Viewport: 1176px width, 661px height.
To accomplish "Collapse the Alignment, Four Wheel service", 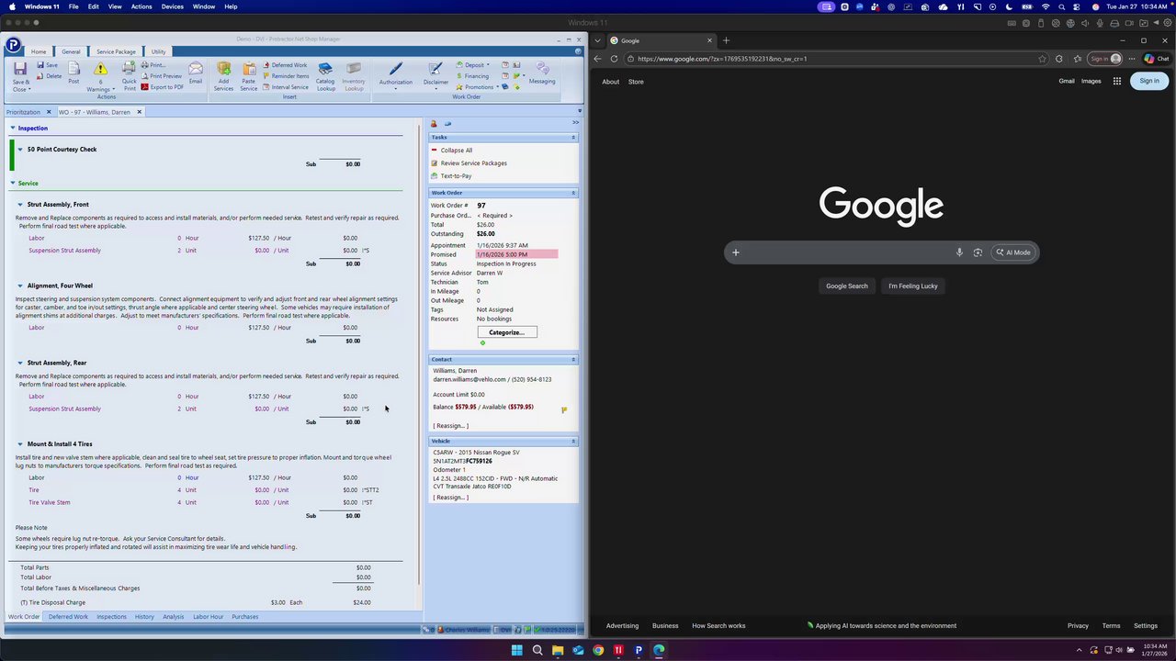I will click(20, 286).
